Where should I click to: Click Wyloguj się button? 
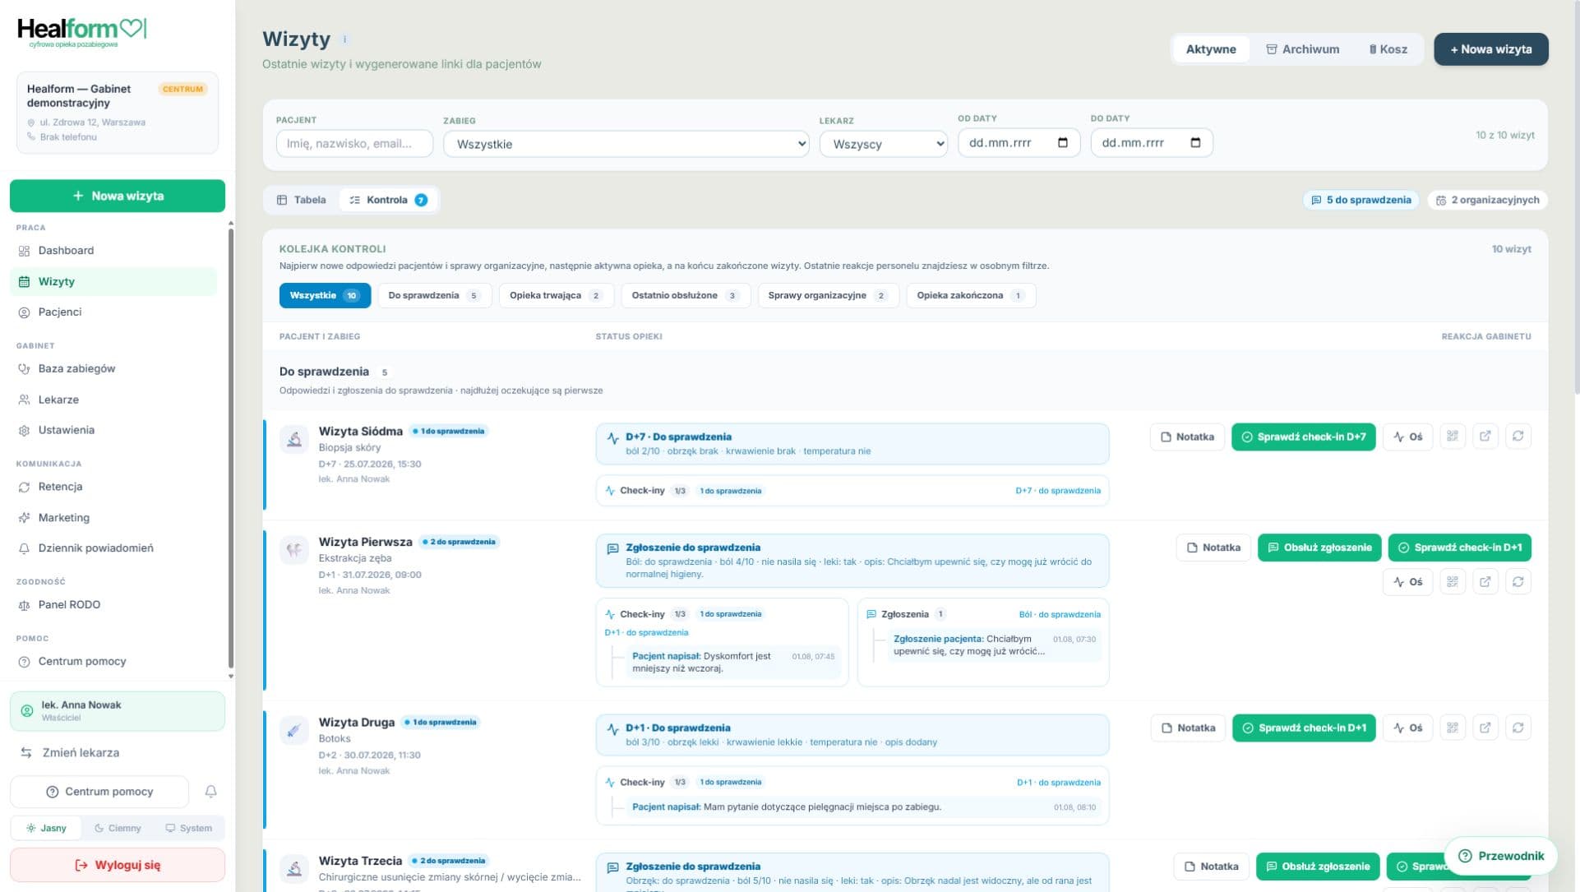click(x=118, y=865)
